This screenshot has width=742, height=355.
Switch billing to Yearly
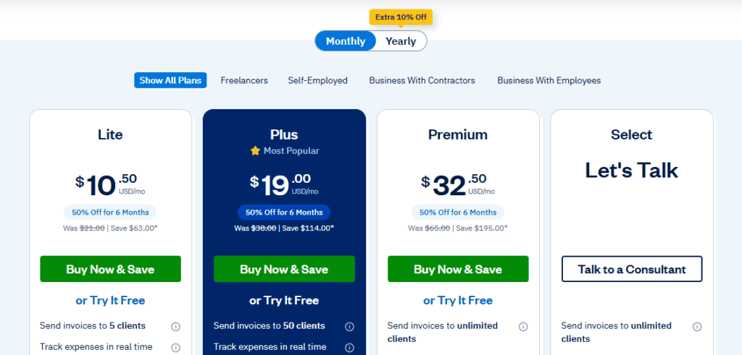tap(401, 41)
